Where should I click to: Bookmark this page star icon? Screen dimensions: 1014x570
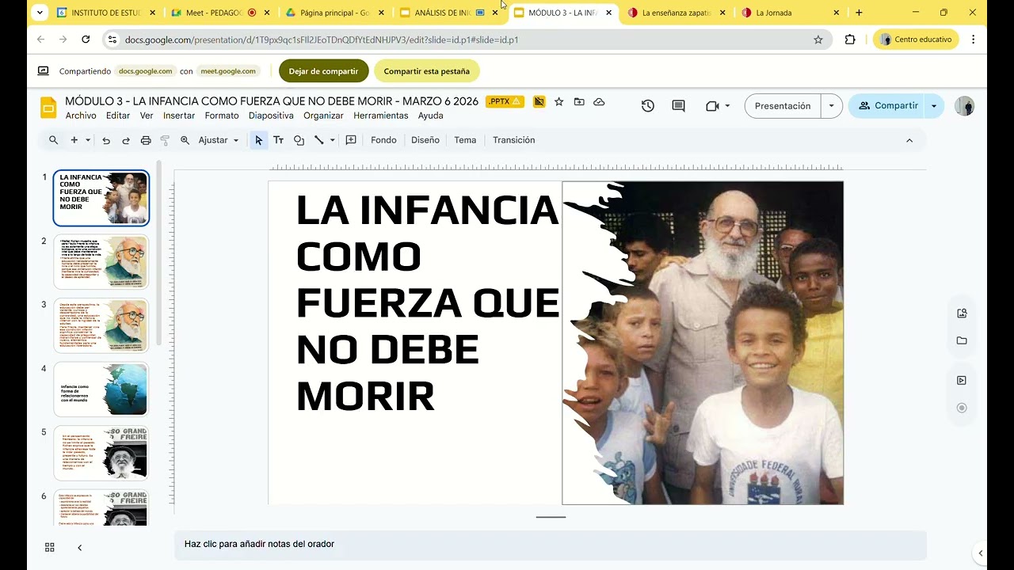pyautogui.click(x=818, y=40)
